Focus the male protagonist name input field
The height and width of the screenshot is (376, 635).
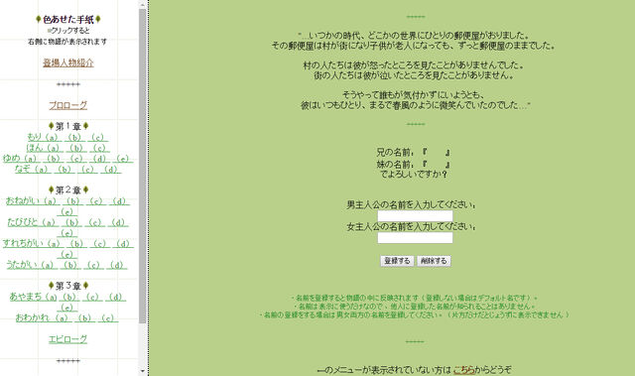click(x=415, y=215)
